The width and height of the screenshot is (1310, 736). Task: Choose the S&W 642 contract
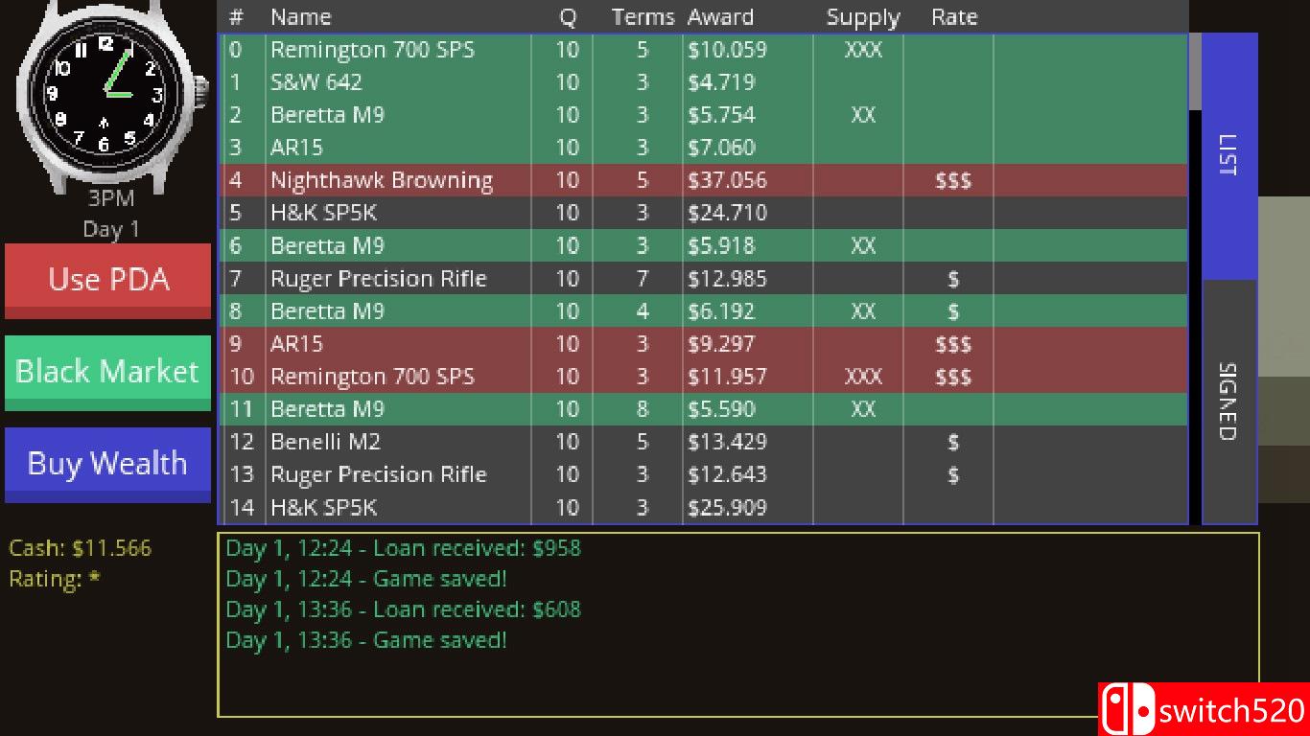[x=316, y=82]
